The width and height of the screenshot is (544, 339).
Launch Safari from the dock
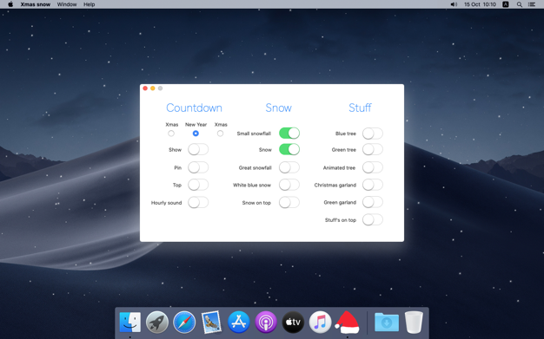click(x=184, y=323)
